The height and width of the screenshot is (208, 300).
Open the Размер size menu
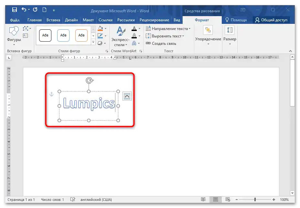pyautogui.click(x=230, y=35)
